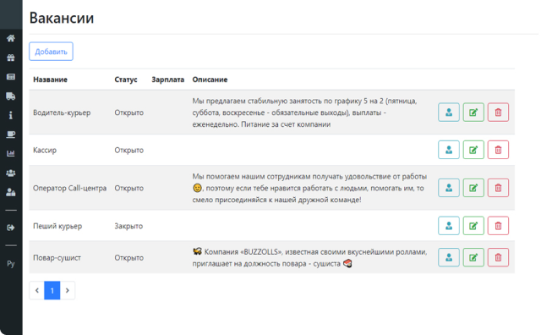The image size is (541, 335).
Task: Switch language via Ру sidebar item
Action: [11, 264]
